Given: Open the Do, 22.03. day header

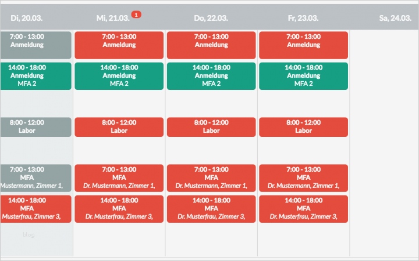Looking at the screenshot, I should coord(211,18).
